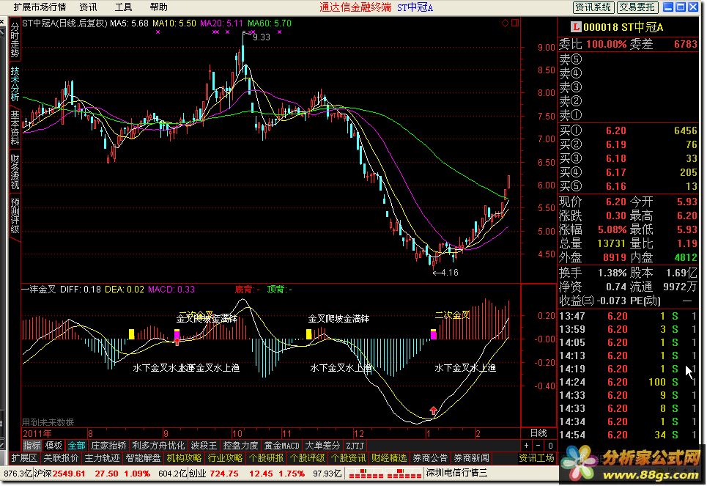Screen dimensions: 707x486
Task: Open the 机构攻略 tab
Action: click(184, 458)
